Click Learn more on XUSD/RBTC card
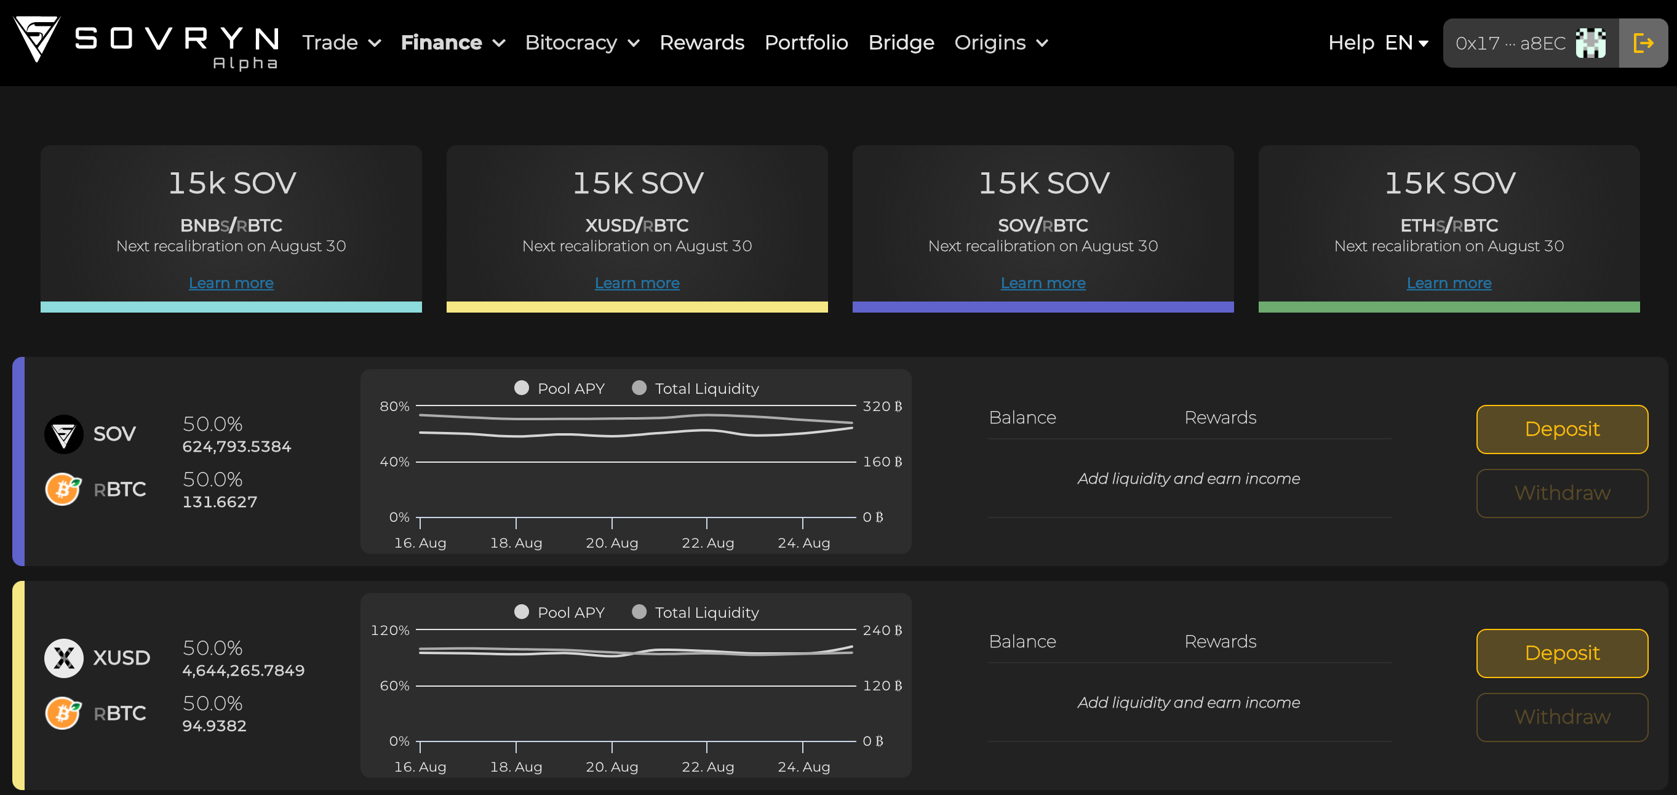Image resolution: width=1677 pixels, height=795 pixels. 637,283
